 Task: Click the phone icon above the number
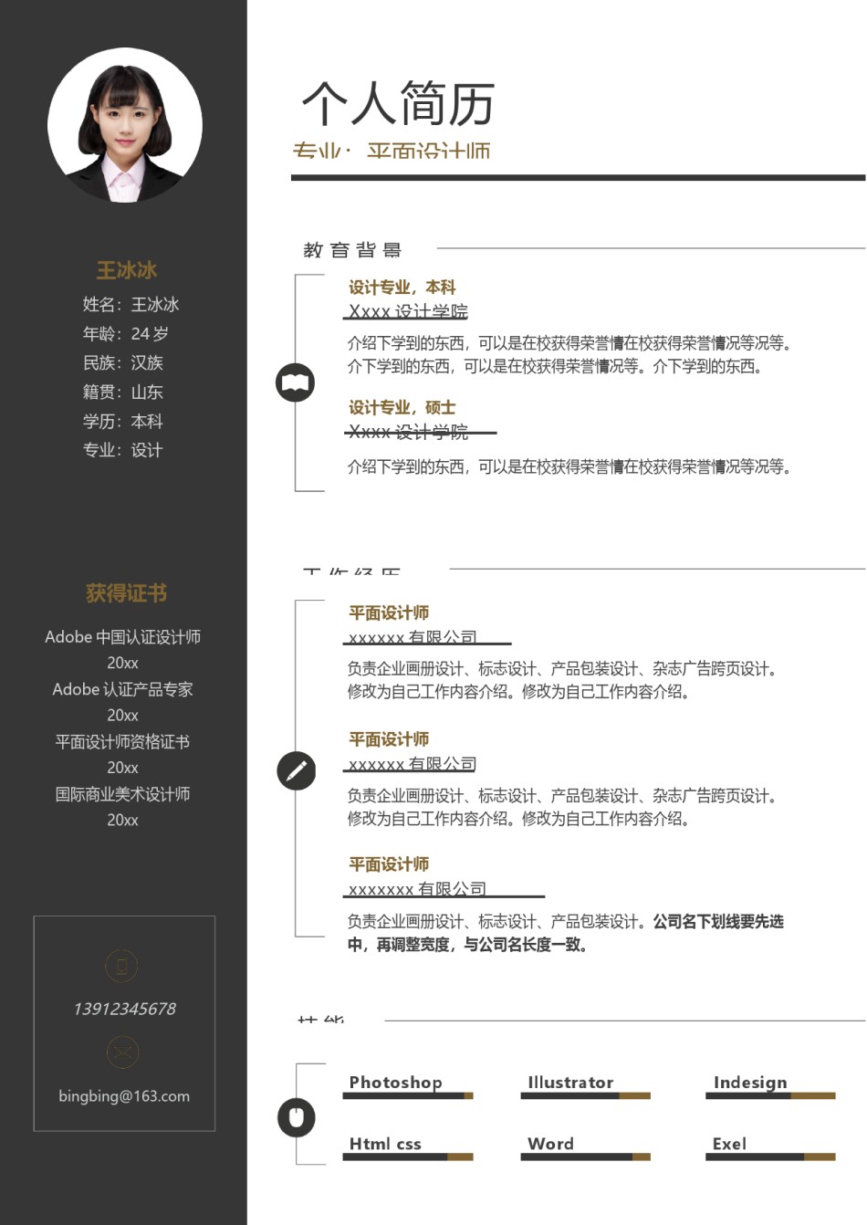122,966
